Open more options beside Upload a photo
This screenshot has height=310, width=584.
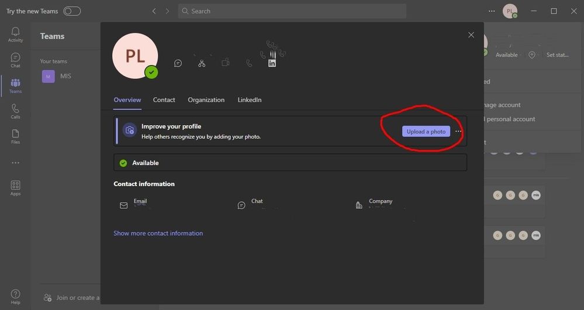tap(458, 131)
